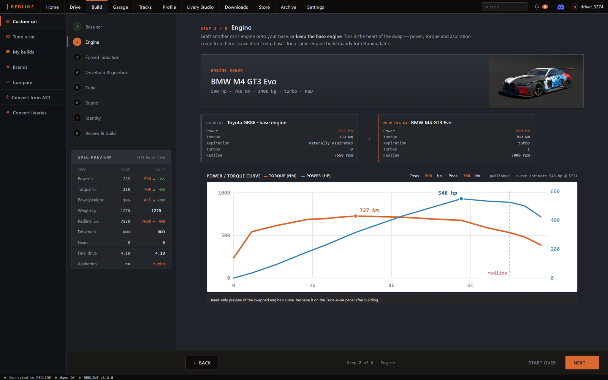Click the Engine step label
The height and width of the screenshot is (380, 608).
coord(92,42)
